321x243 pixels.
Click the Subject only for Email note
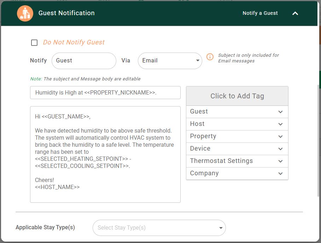pos(248,58)
